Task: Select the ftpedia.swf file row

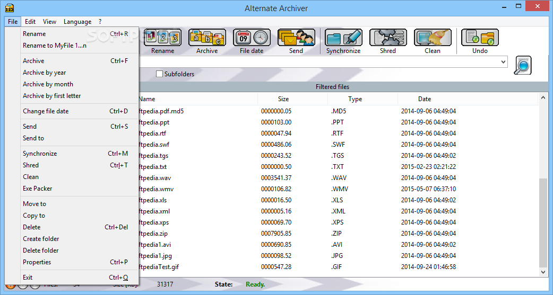Action: [x=339, y=145]
